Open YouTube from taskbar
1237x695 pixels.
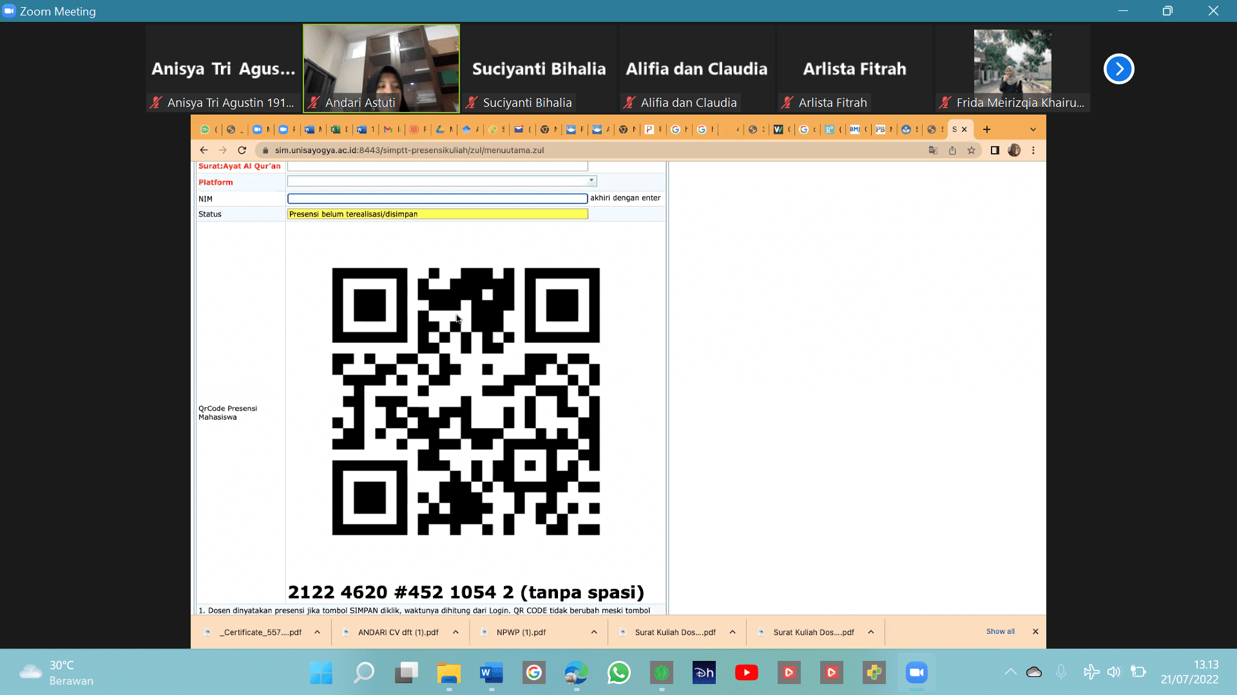point(746,672)
